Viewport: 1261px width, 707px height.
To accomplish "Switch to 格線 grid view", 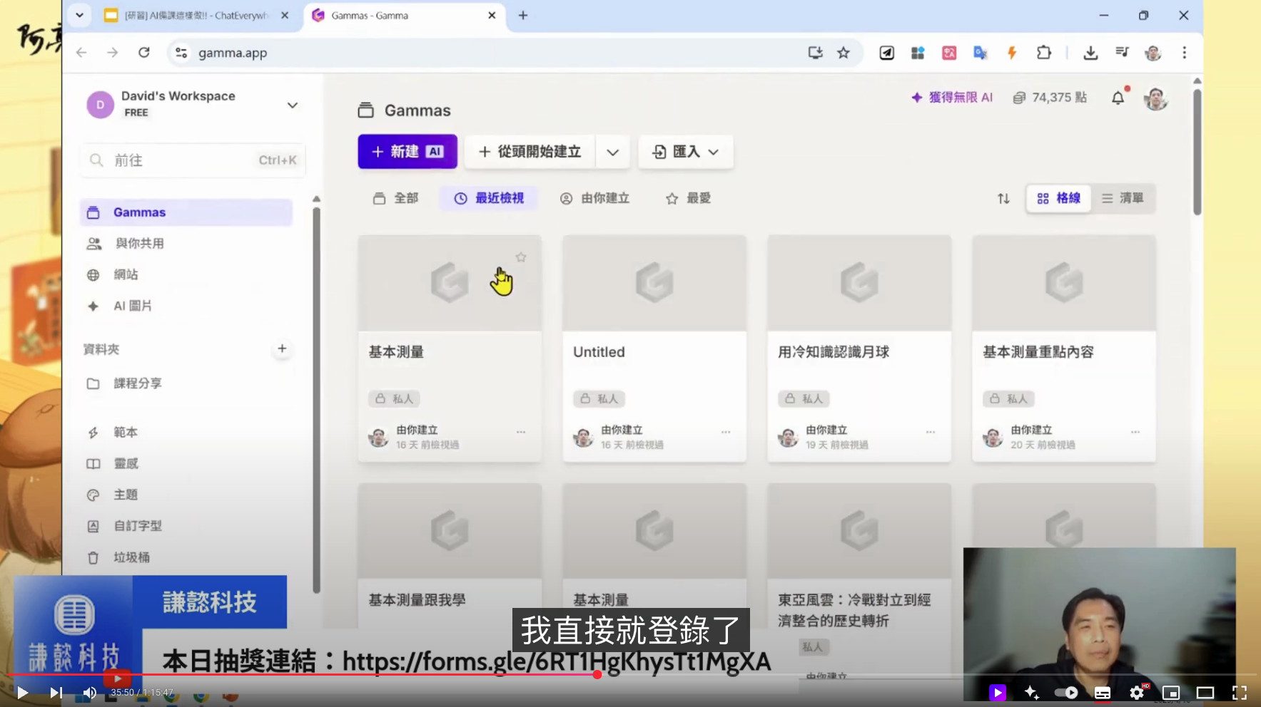I will pos(1059,198).
